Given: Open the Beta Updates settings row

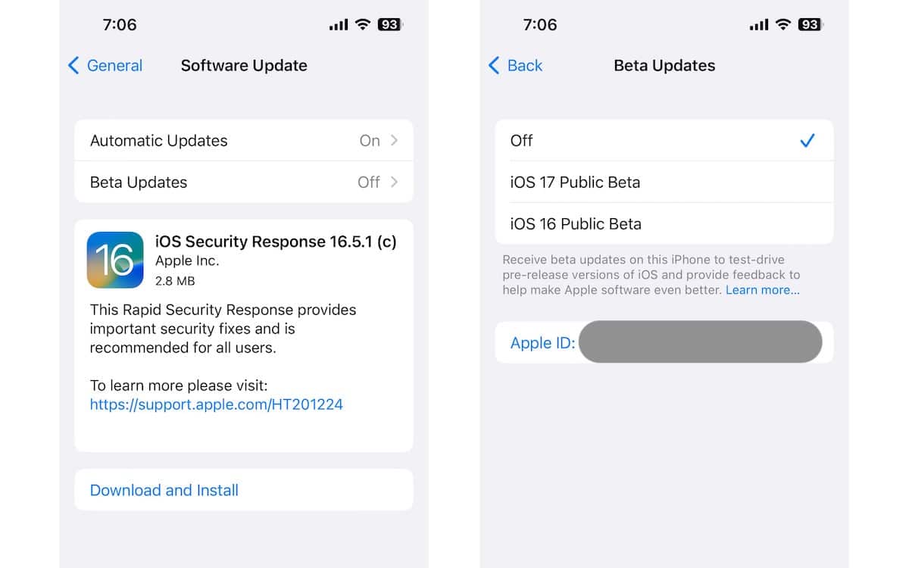Looking at the screenshot, I should click(x=244, y=182).
